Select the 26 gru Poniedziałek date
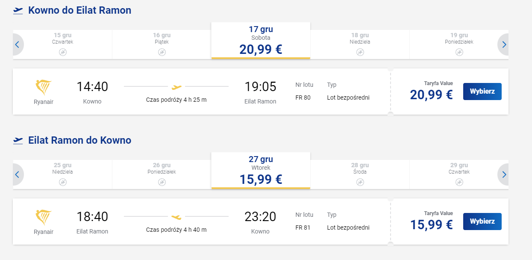 [162, 174]
